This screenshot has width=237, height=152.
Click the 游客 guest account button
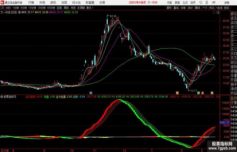(x=227, y=2)
